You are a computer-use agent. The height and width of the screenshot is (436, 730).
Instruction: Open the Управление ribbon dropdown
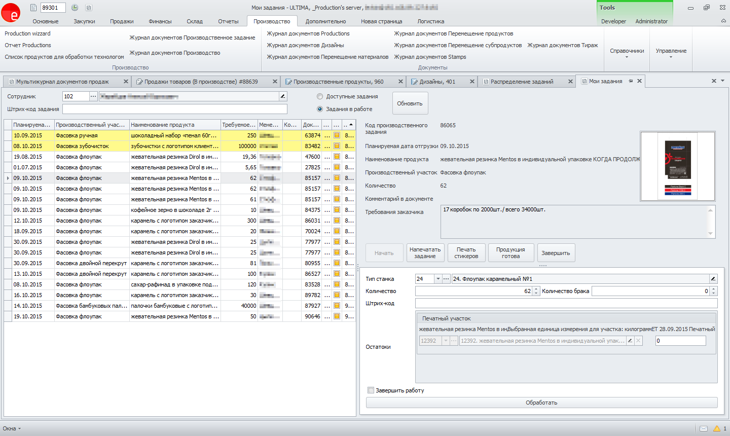[671, 53]
